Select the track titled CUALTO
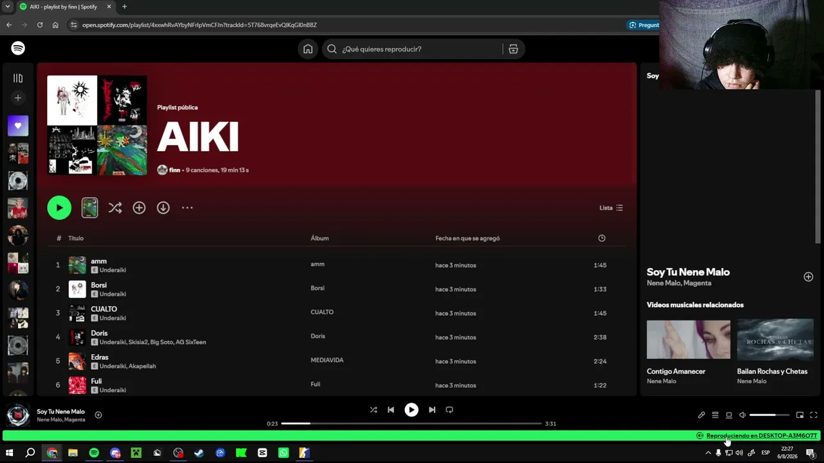This screenshot has width=824, height=463. 104,309
